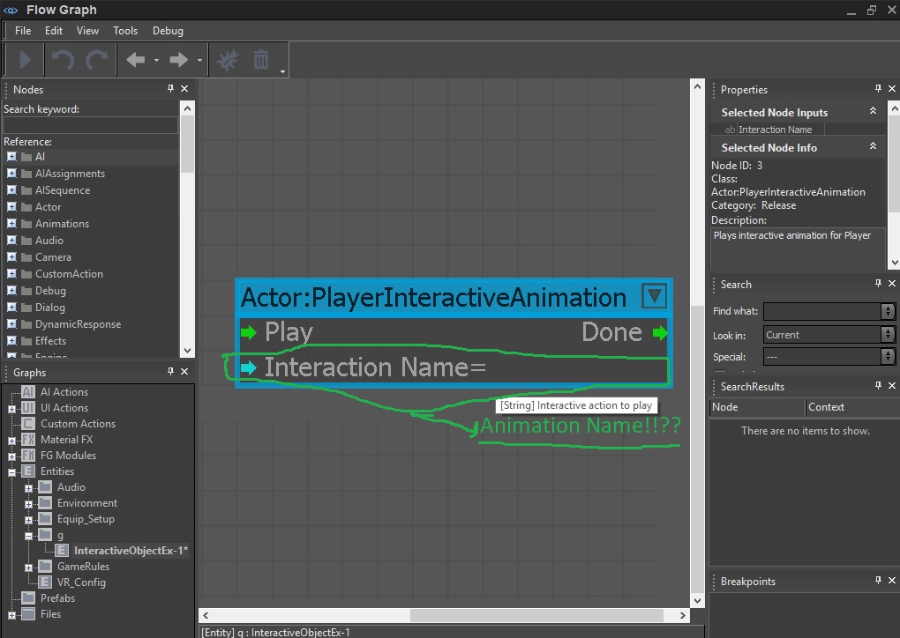
Task: Expand the AI reference folder
Action: click(11, 157)
